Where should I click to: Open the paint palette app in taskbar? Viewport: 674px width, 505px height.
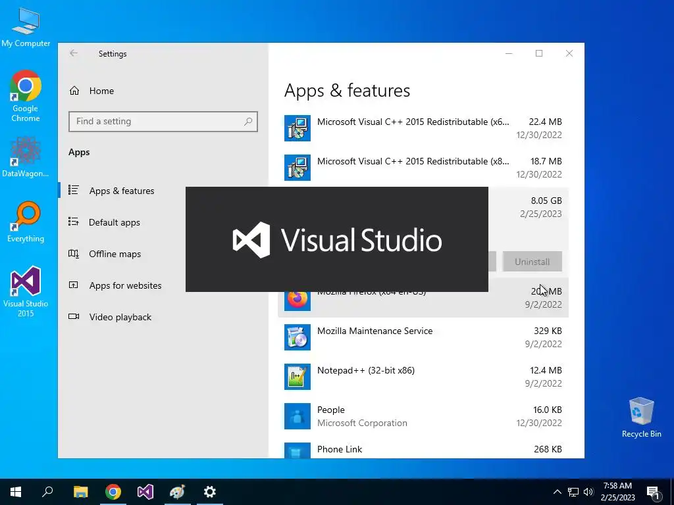(177, 492)
